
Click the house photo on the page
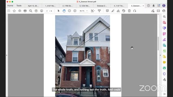(82, 56)
